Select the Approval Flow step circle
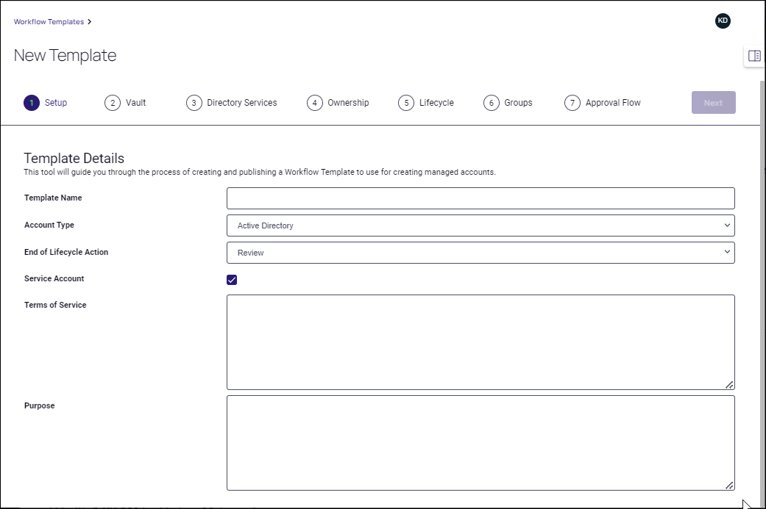The width and height of the screenshot is (766, 509). click(x=572, y=102)
